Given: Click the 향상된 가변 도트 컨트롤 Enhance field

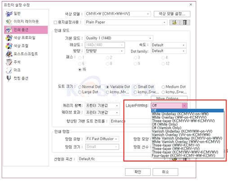Looking at the screenshot, I should click(130, 121).
